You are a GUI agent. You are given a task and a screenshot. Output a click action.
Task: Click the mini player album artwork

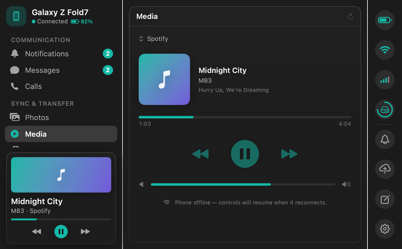click(61, 175)
